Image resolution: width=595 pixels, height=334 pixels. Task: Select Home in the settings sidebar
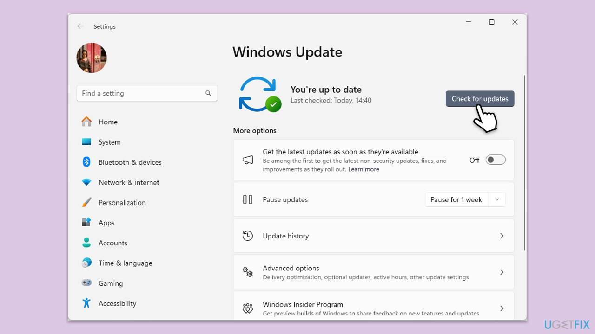(108, 122)
